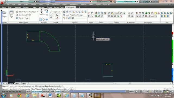Open the AutoCAD application menu button
The height and width of the screenshot is (98, 174).
tap(2, 3)
